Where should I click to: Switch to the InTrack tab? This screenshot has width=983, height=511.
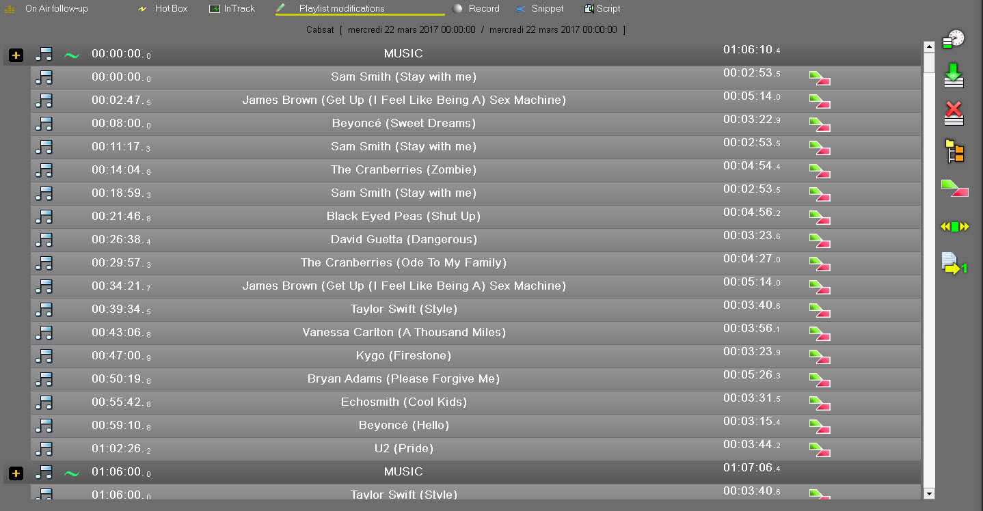(239, 9)
